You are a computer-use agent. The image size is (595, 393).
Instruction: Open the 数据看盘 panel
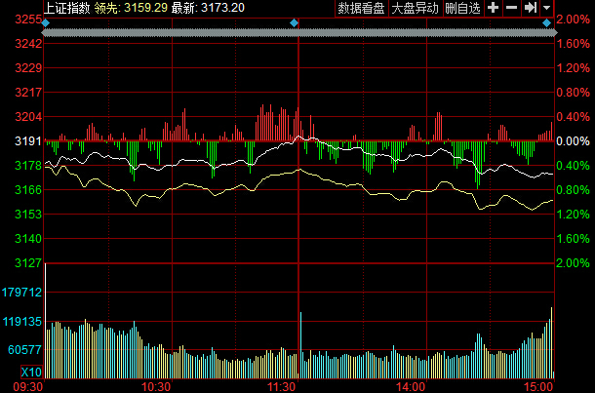pos(361,8)
